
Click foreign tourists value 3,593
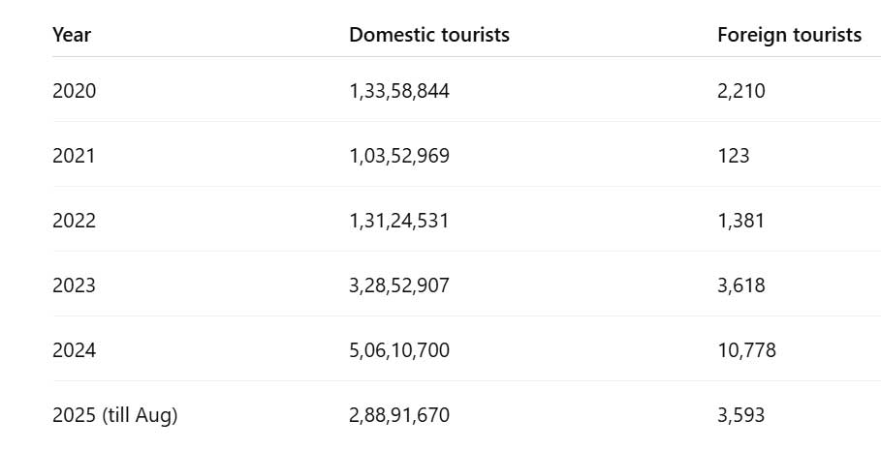pyautogui.click(x=741, y=415)
